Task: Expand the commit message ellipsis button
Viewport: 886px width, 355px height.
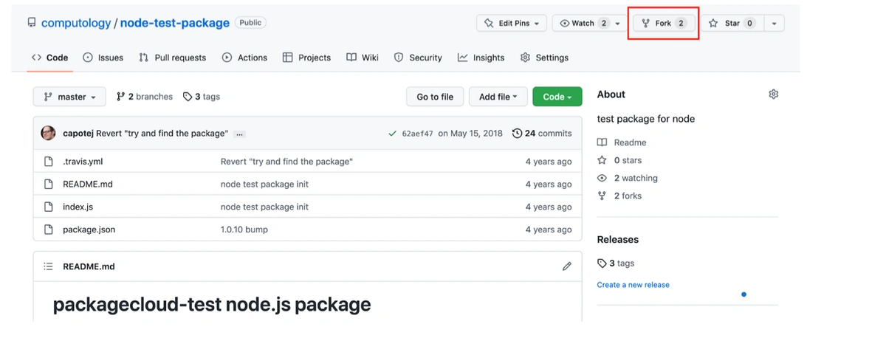Action: [240, 134]
